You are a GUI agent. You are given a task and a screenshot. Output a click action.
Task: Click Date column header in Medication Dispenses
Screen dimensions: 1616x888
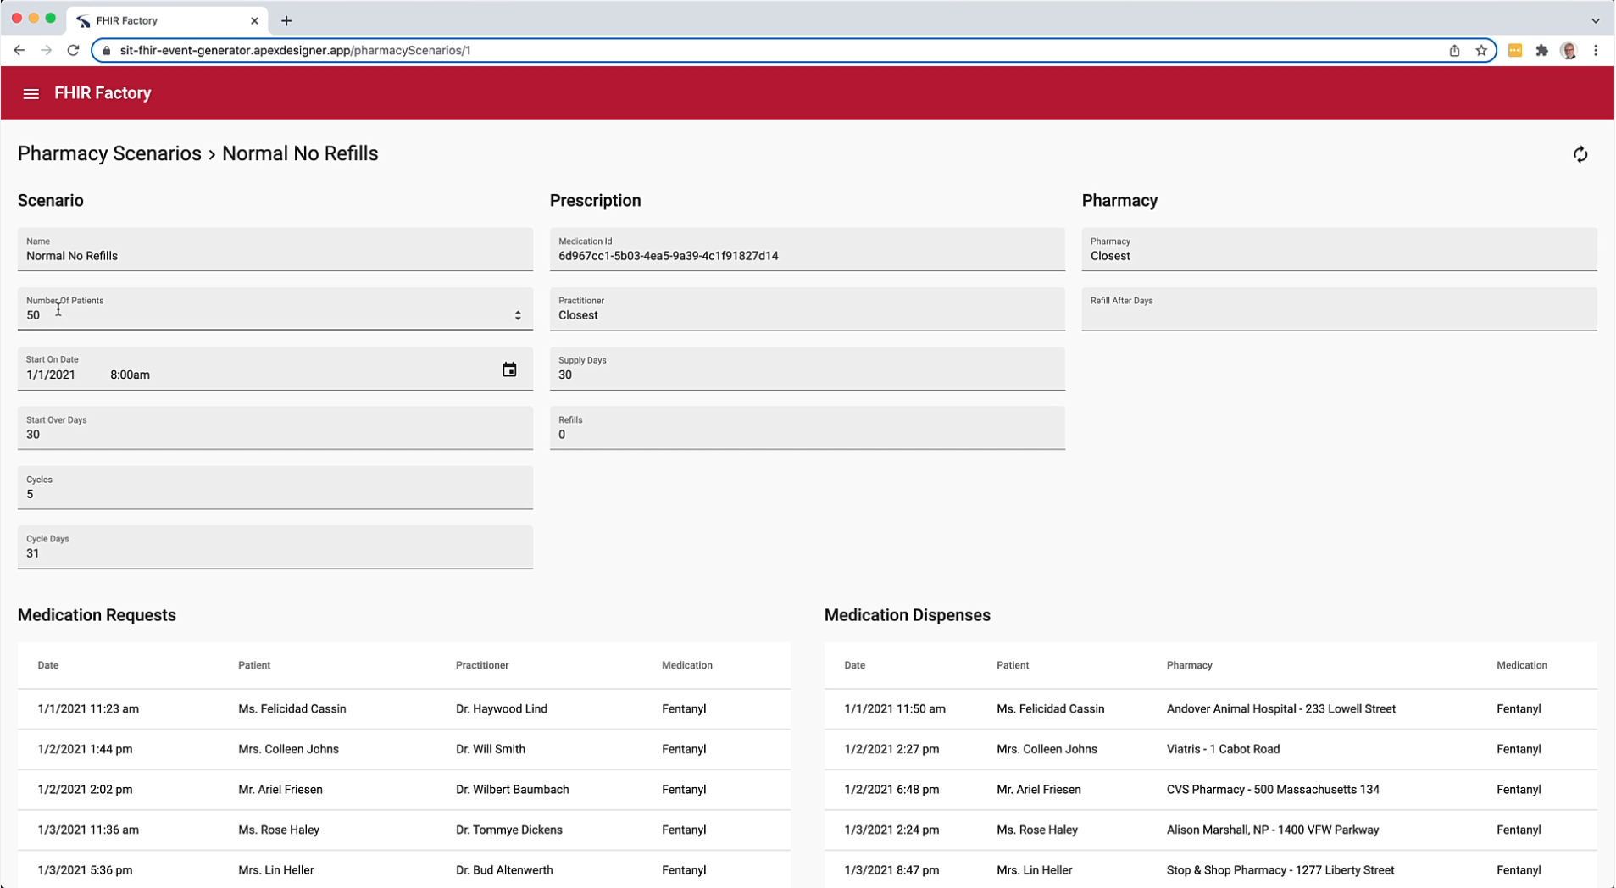point(855,665)
